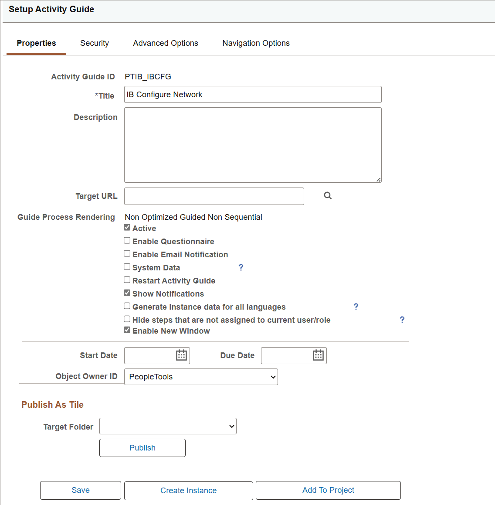
Task: Add the activity guide to a project
Action: click(328, 490)
